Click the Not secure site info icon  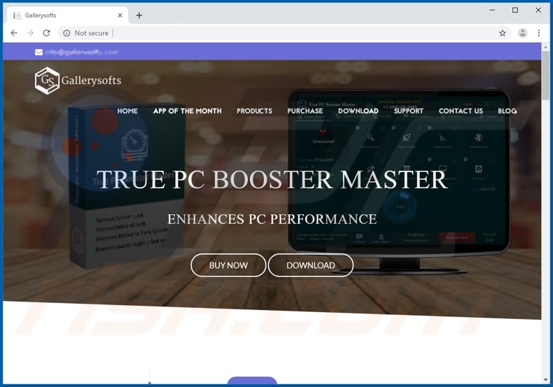click(x=66, y=33)
